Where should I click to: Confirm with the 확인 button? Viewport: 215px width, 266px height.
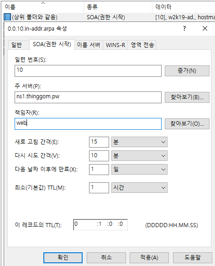coord(63,257)
